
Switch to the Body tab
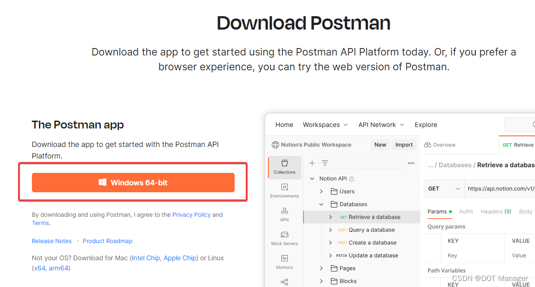pos(525,212)
